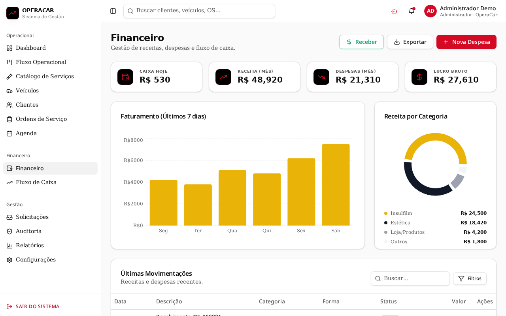Open the Dashboard menu item
This screenshot has height=316, width=506.
point(50,48)
